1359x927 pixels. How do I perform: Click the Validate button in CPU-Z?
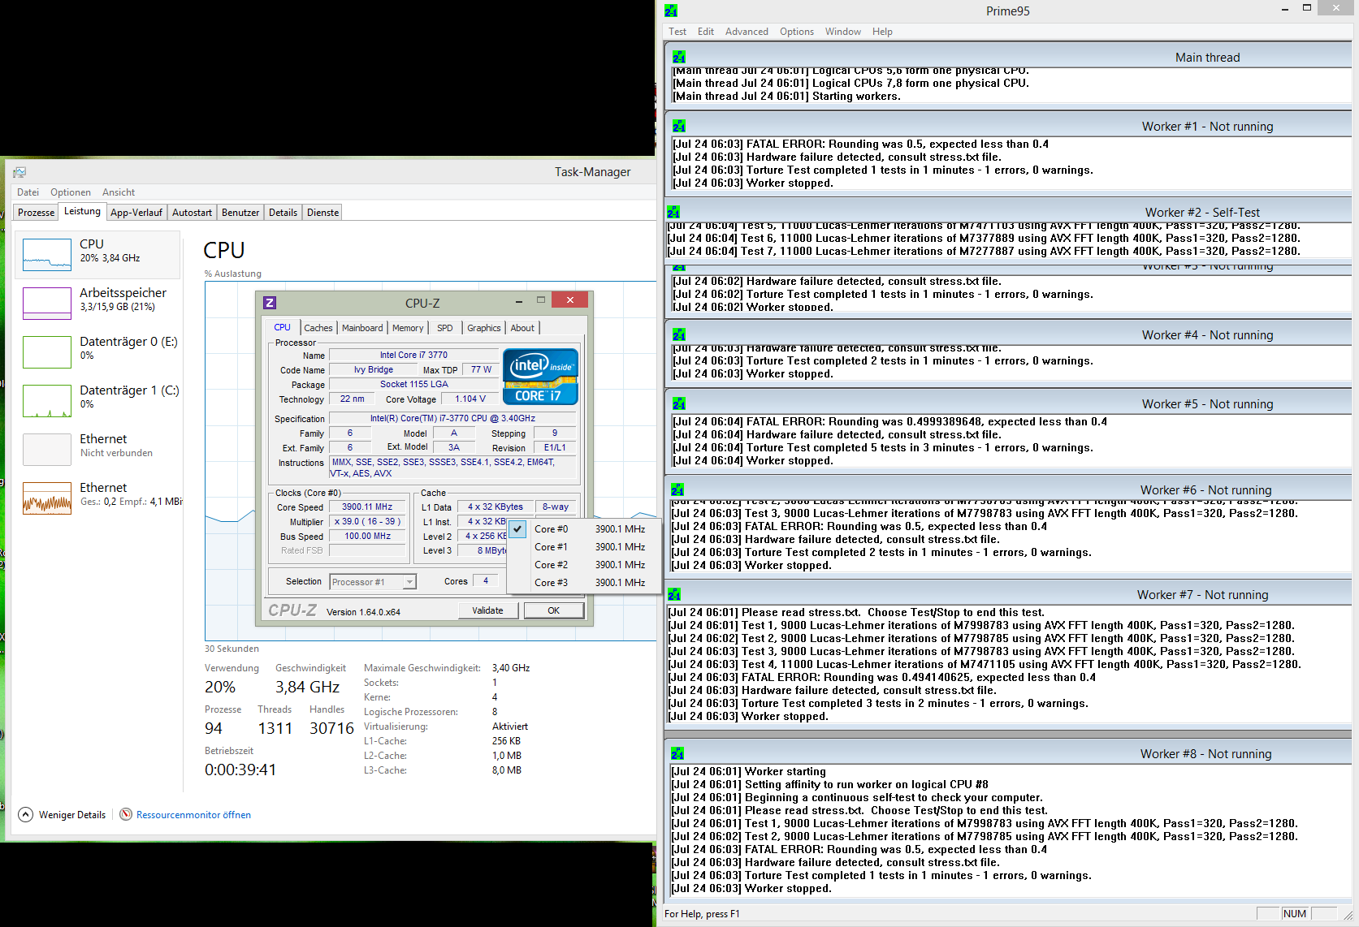[x=487, y=610]
